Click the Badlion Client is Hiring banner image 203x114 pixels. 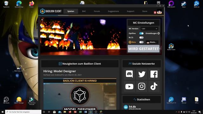tap(80, 94)
